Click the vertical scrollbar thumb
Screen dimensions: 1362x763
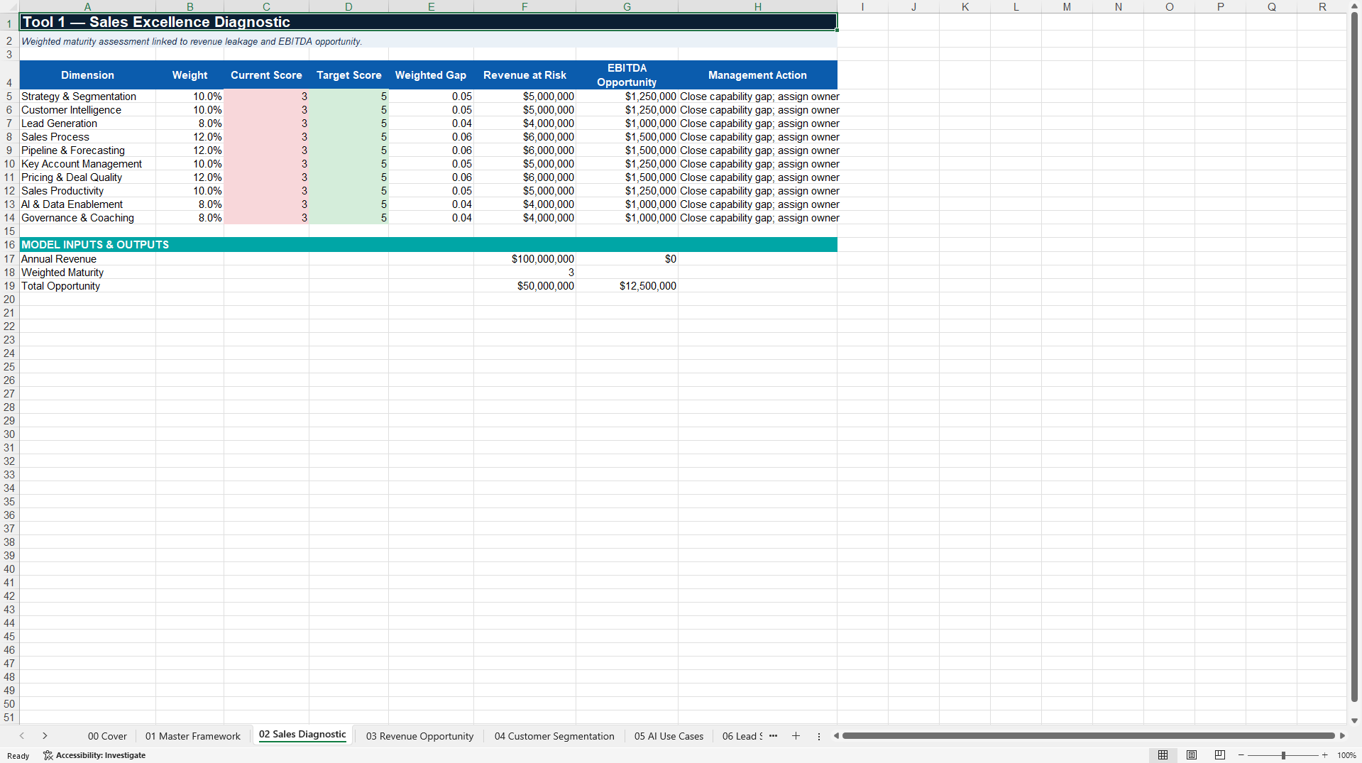coord(1355,358)
